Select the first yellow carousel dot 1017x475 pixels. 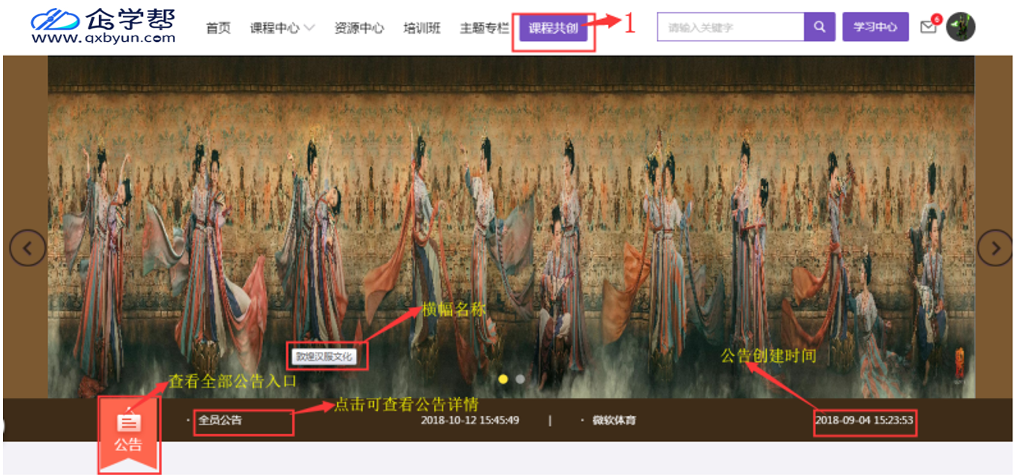503,379
